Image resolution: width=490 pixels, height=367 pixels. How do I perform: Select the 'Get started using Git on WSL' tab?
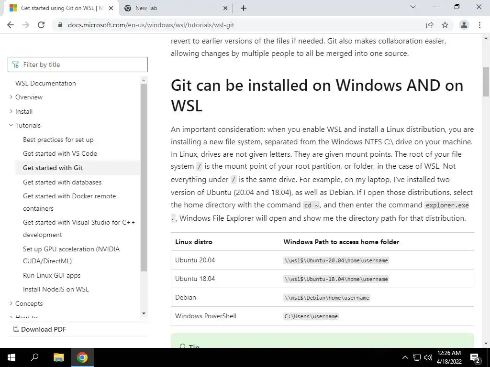click(61, 8)
